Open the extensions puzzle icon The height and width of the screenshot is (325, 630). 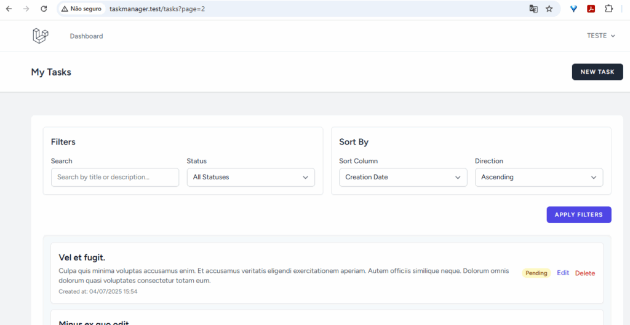(608, 9)
